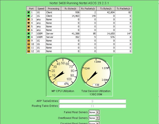
Task: Select the orange port icon for port 3
Action: click(x=29, y=20)
